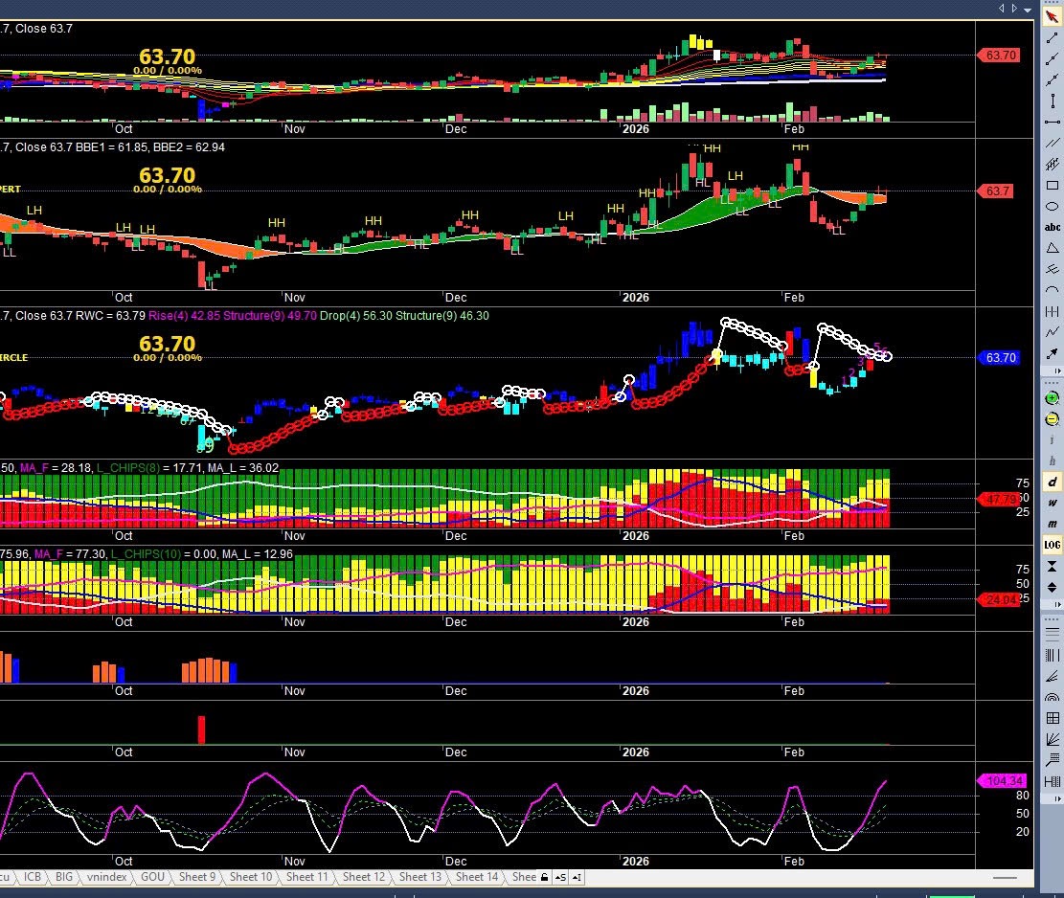Expand the interval toolbar overflow arrow

(1058, 604)
